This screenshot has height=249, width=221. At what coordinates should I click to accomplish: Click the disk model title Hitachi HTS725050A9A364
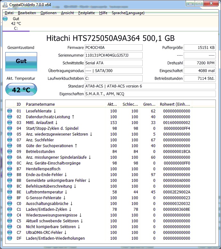pyautogui.click(x=110, y=38)
